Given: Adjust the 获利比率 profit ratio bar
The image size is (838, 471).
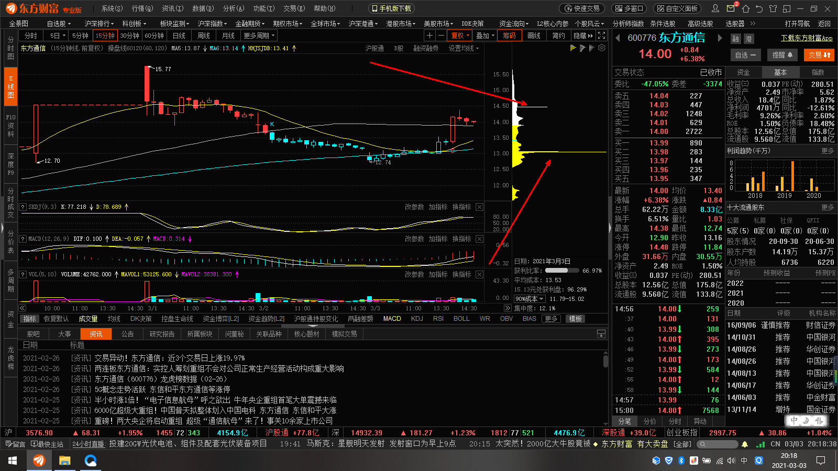Looking at the screenshot, I should (561, 271).
